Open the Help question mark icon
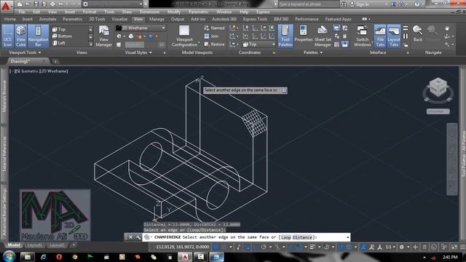The height and width of the screenshot is (262, 466). tap(417, 4)
